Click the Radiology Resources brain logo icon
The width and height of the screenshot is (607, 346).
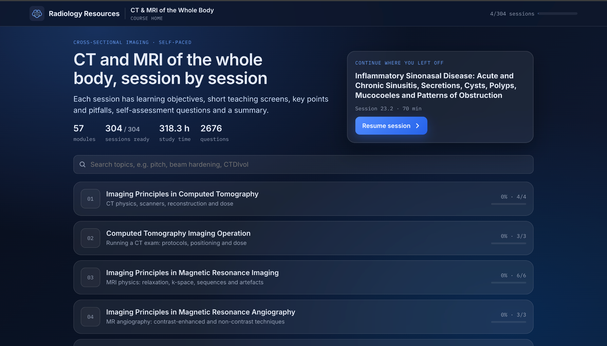tap(37, 14)
